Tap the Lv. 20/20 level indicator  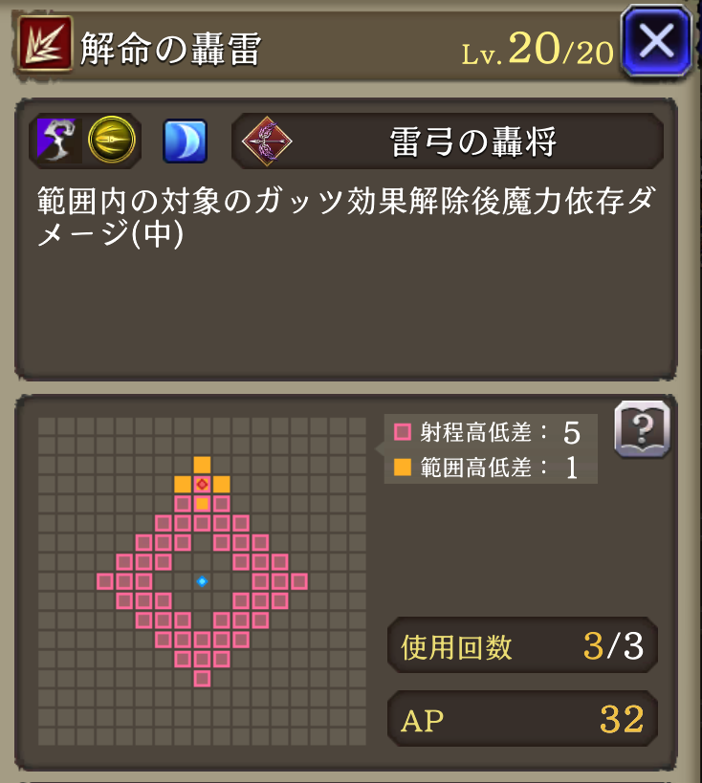point(537,49)
